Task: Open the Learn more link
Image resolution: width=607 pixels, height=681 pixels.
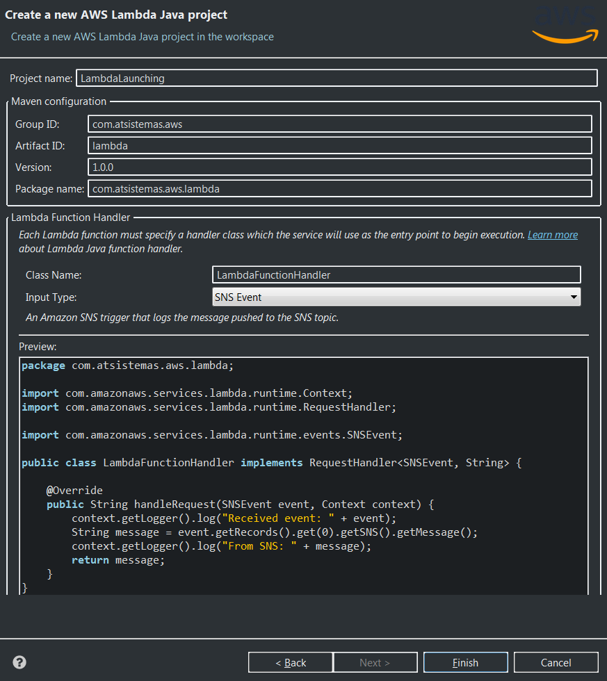Action: click(x=553, y=235)
